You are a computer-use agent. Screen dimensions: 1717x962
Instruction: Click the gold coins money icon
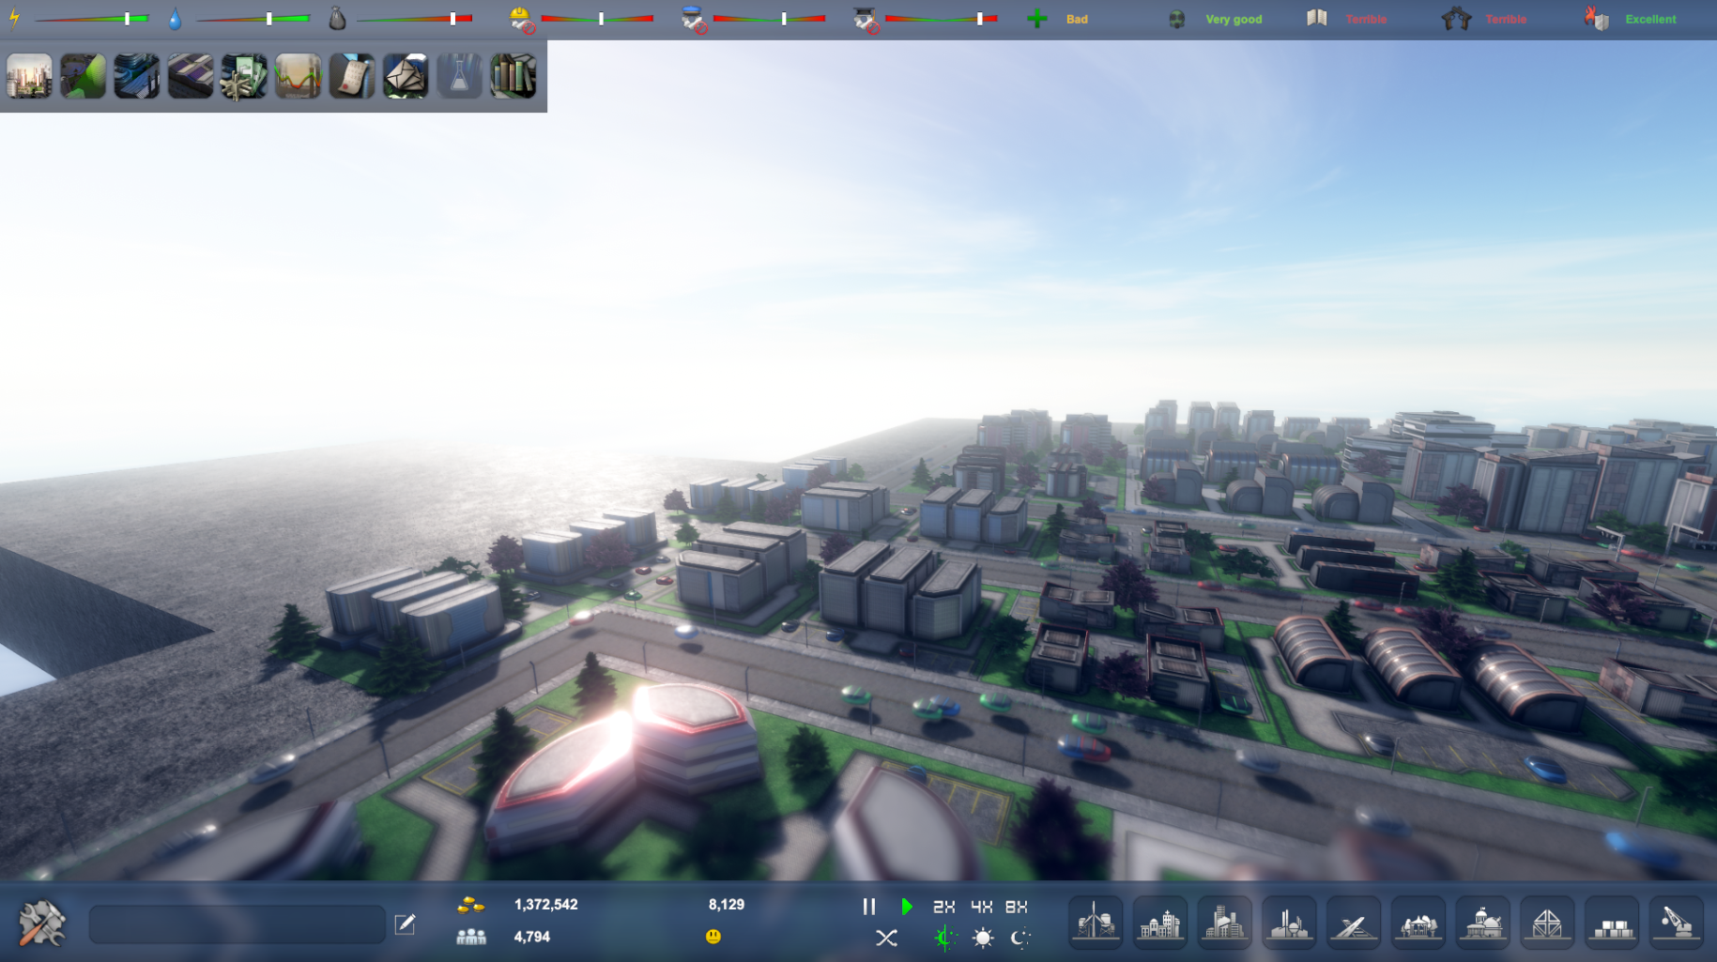[470, 905]
